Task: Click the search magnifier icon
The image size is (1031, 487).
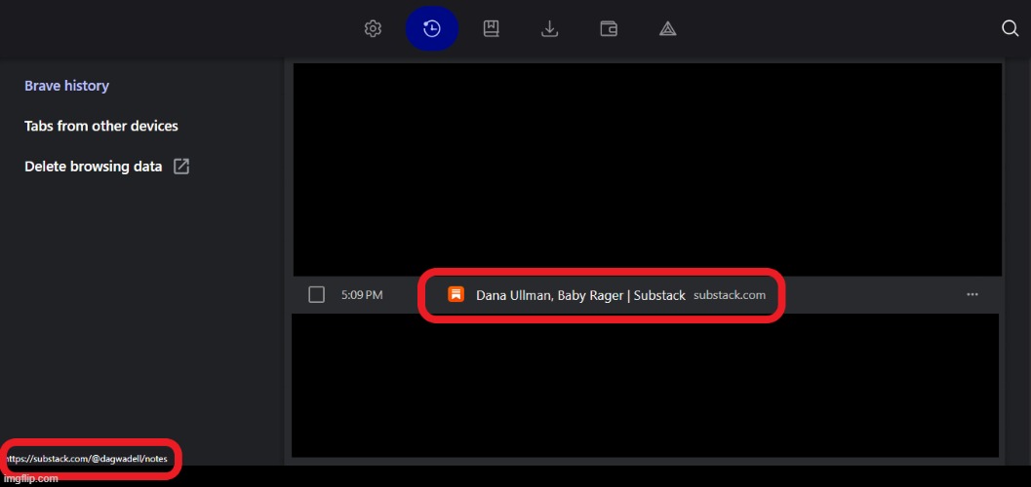Action: click(1011, 29)
